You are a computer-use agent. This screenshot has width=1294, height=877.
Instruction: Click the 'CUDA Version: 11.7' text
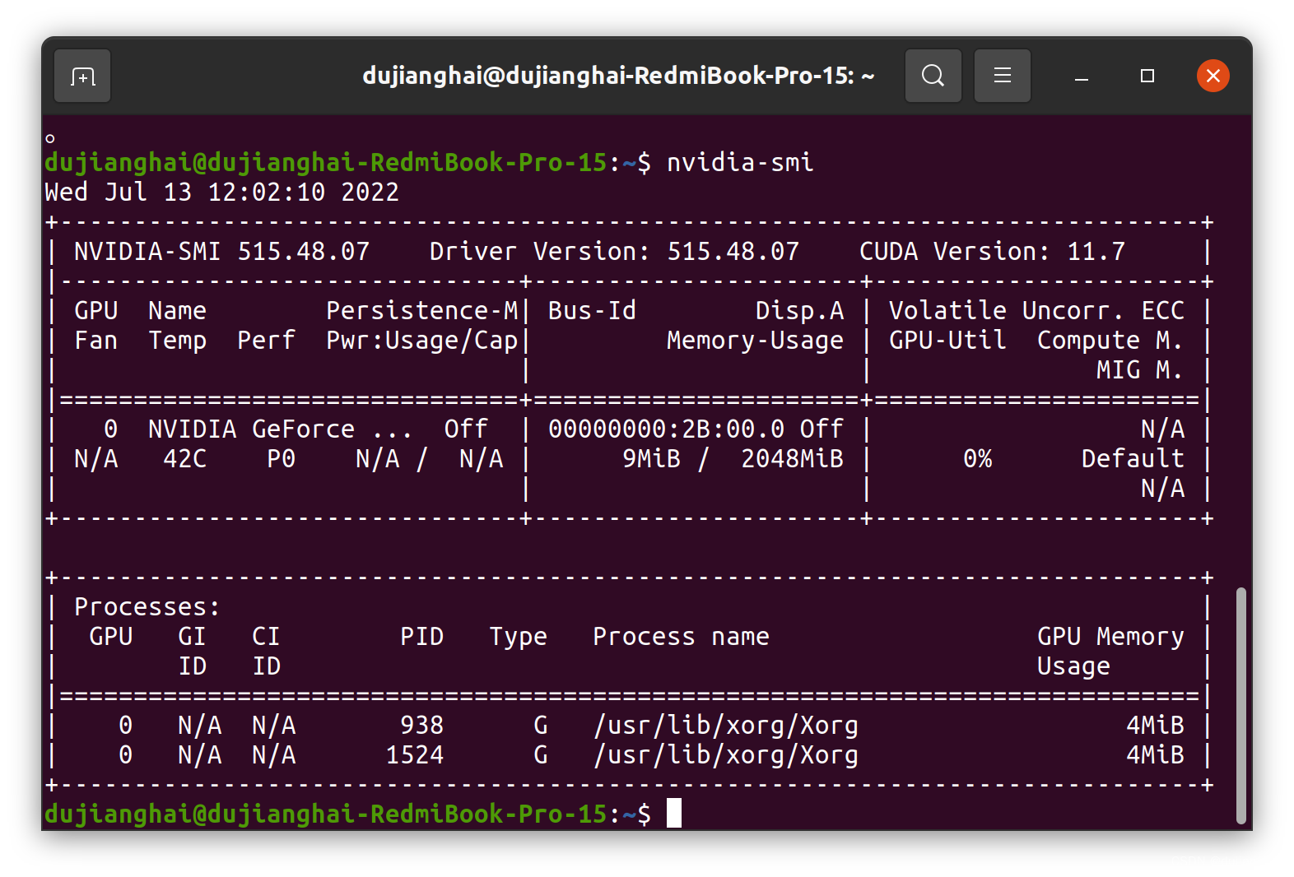pos(992,251)
